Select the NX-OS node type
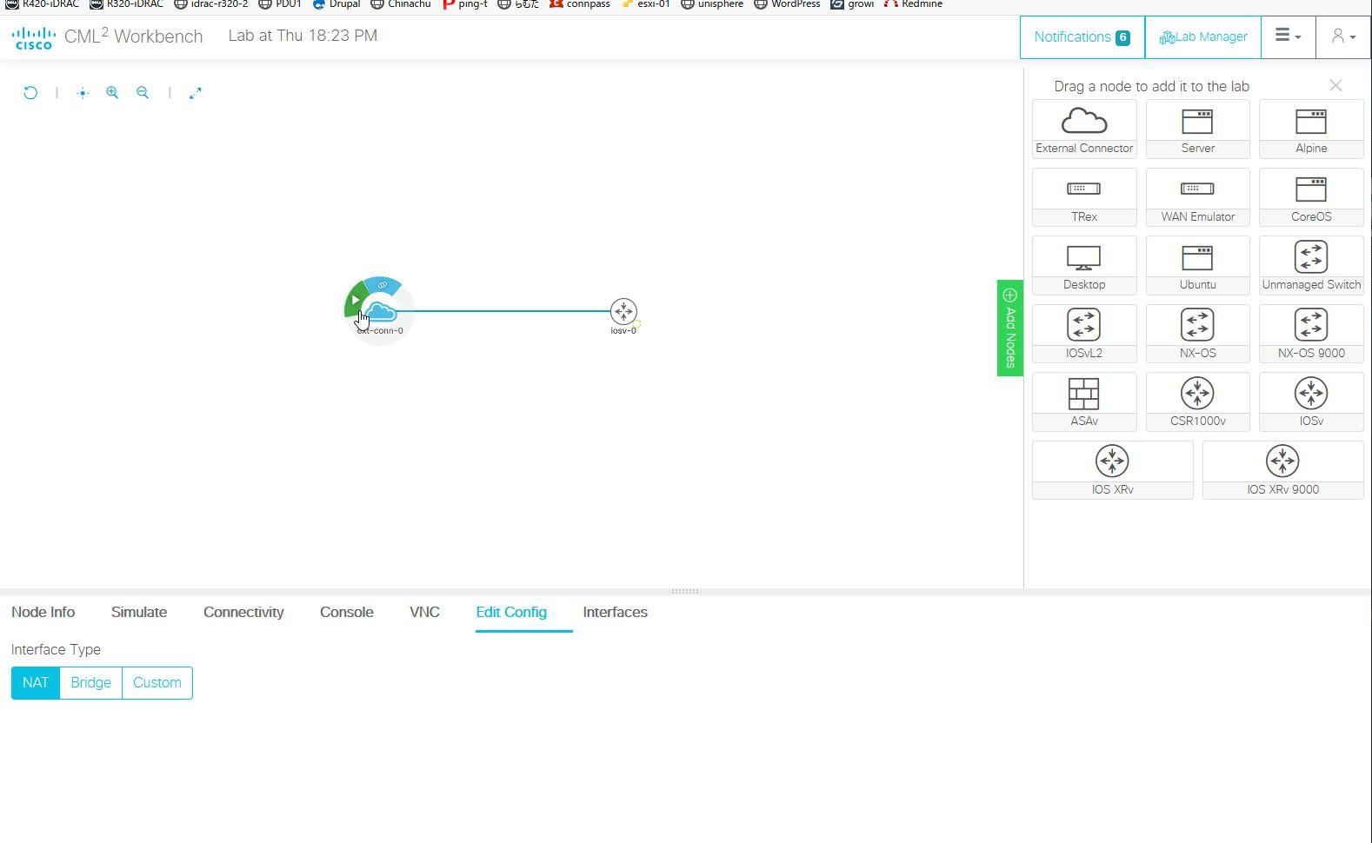This screenshot has width=1372, height=843. pyautogui.click(x=1197, y=334)
